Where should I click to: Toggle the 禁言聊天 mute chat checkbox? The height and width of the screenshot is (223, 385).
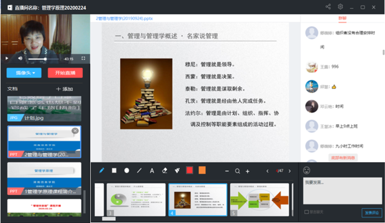coord(307,212)
